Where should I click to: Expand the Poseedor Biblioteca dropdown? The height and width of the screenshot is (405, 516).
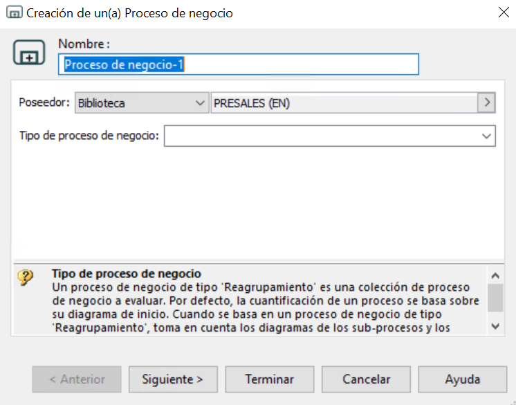coord(142,102)
